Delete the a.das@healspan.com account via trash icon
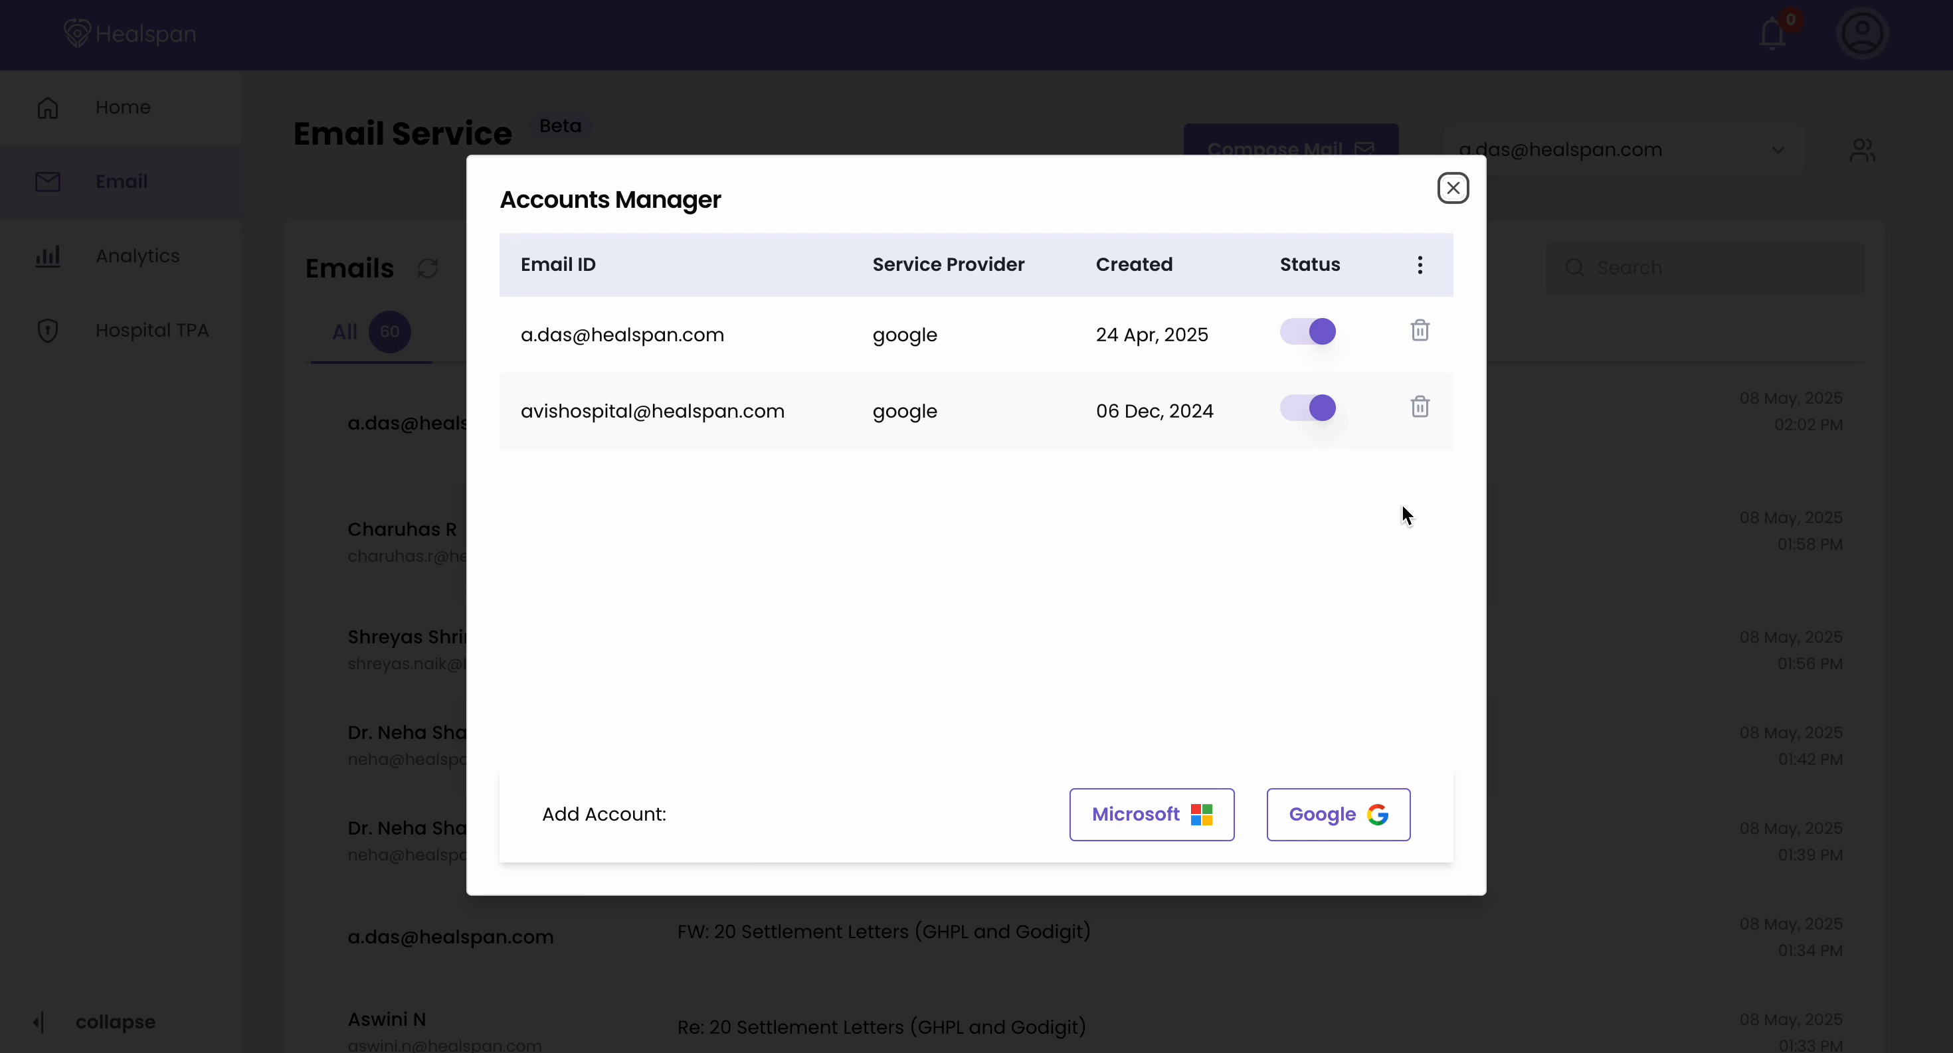This screenshot has height=1053, width=1953. [1420, 330]
